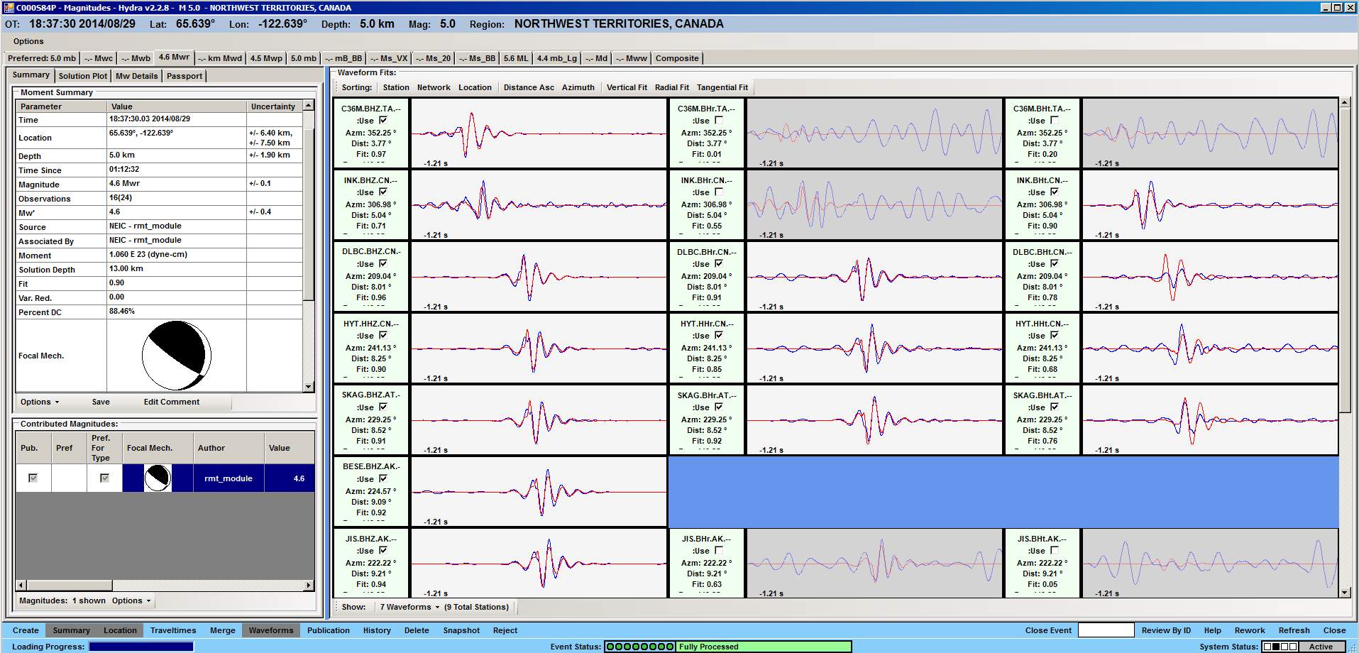The height and width of the screenshot is (653, 1359).
Task: Click the Loading Progress bar
Action: [x=141, y=647]
